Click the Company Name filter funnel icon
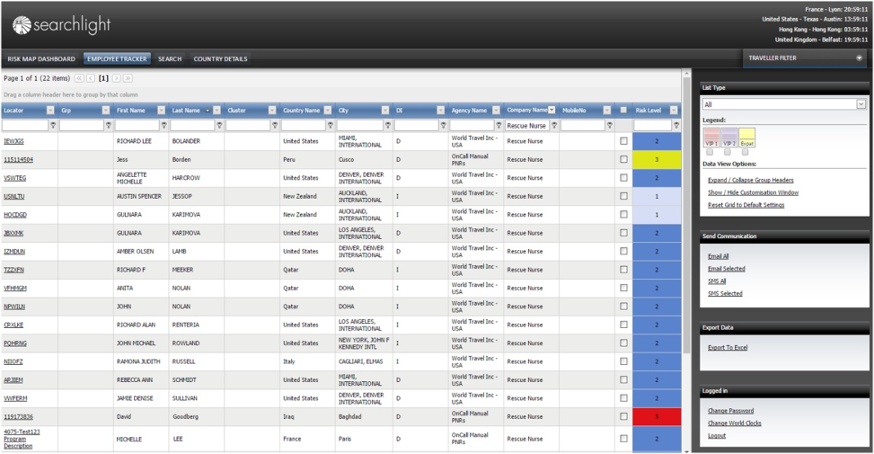874x454 pixels. tap(554, 126)
